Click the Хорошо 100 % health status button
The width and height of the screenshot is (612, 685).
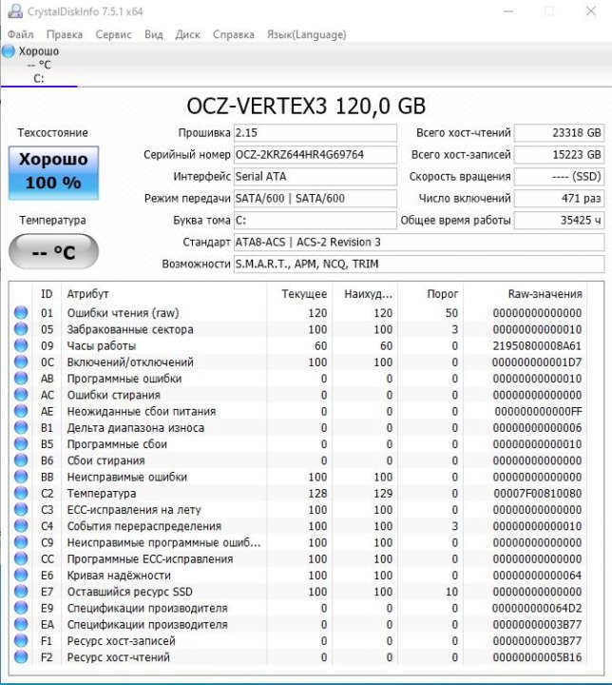[53, 171]
